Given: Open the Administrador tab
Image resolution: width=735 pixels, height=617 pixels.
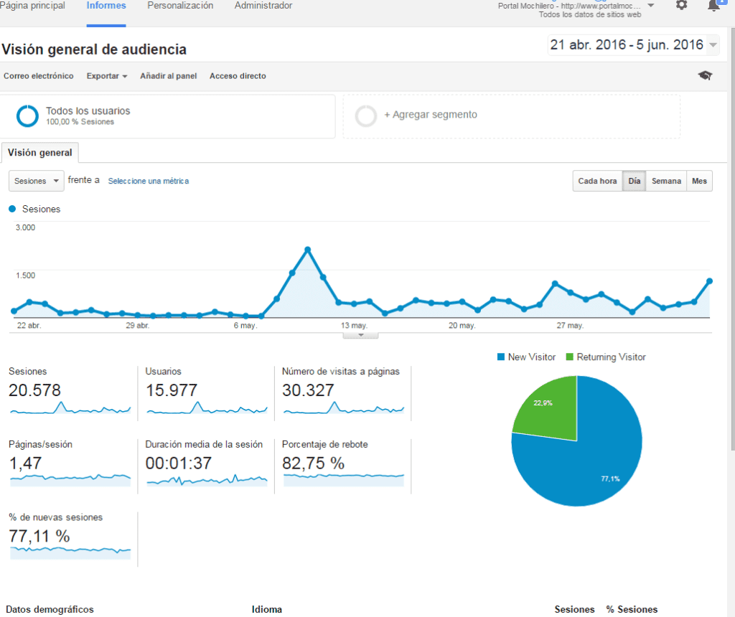Looking at the screenshot, I should 263,6.
